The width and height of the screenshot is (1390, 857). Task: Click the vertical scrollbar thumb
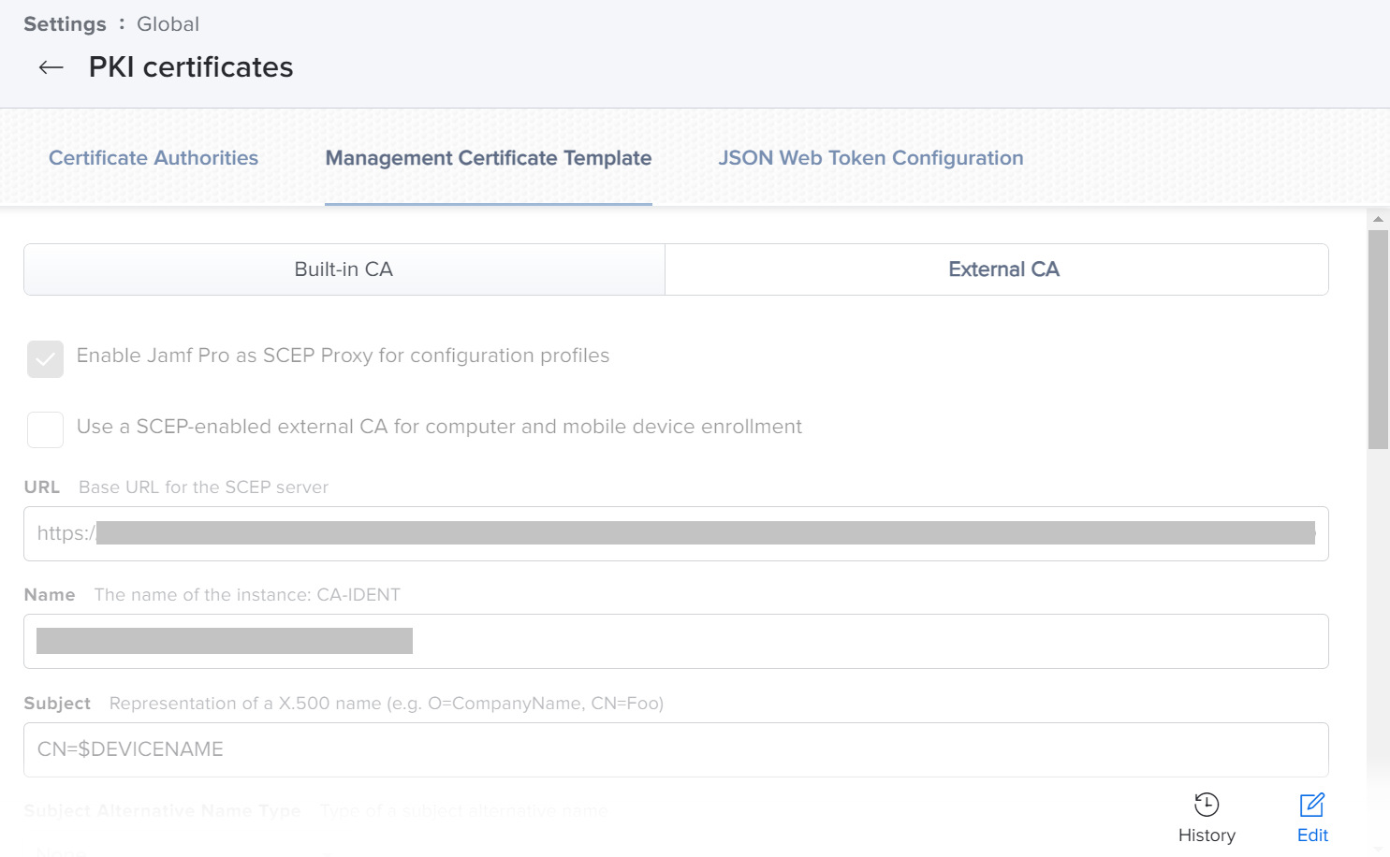tap(1378, 340)
